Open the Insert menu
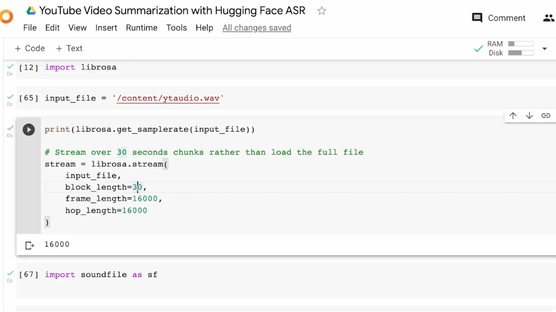556x312 pixels. [x=106, y=28]
